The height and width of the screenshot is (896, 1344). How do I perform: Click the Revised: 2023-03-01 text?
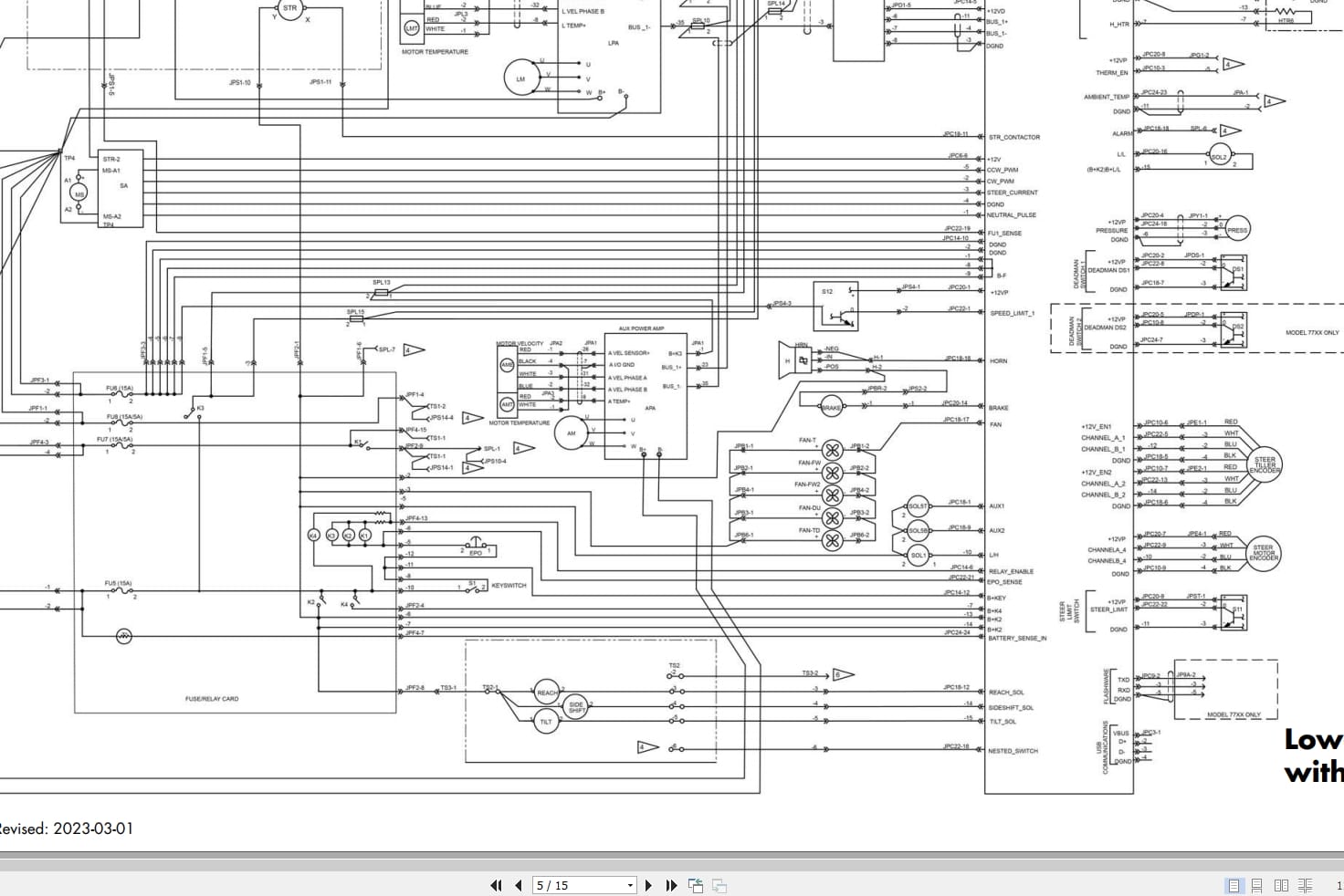(x=66, y=828)
